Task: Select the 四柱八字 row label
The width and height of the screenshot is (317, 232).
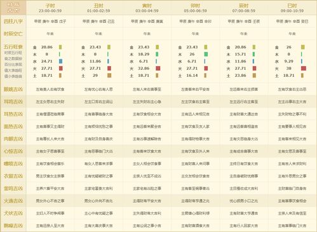Action: 13,22
